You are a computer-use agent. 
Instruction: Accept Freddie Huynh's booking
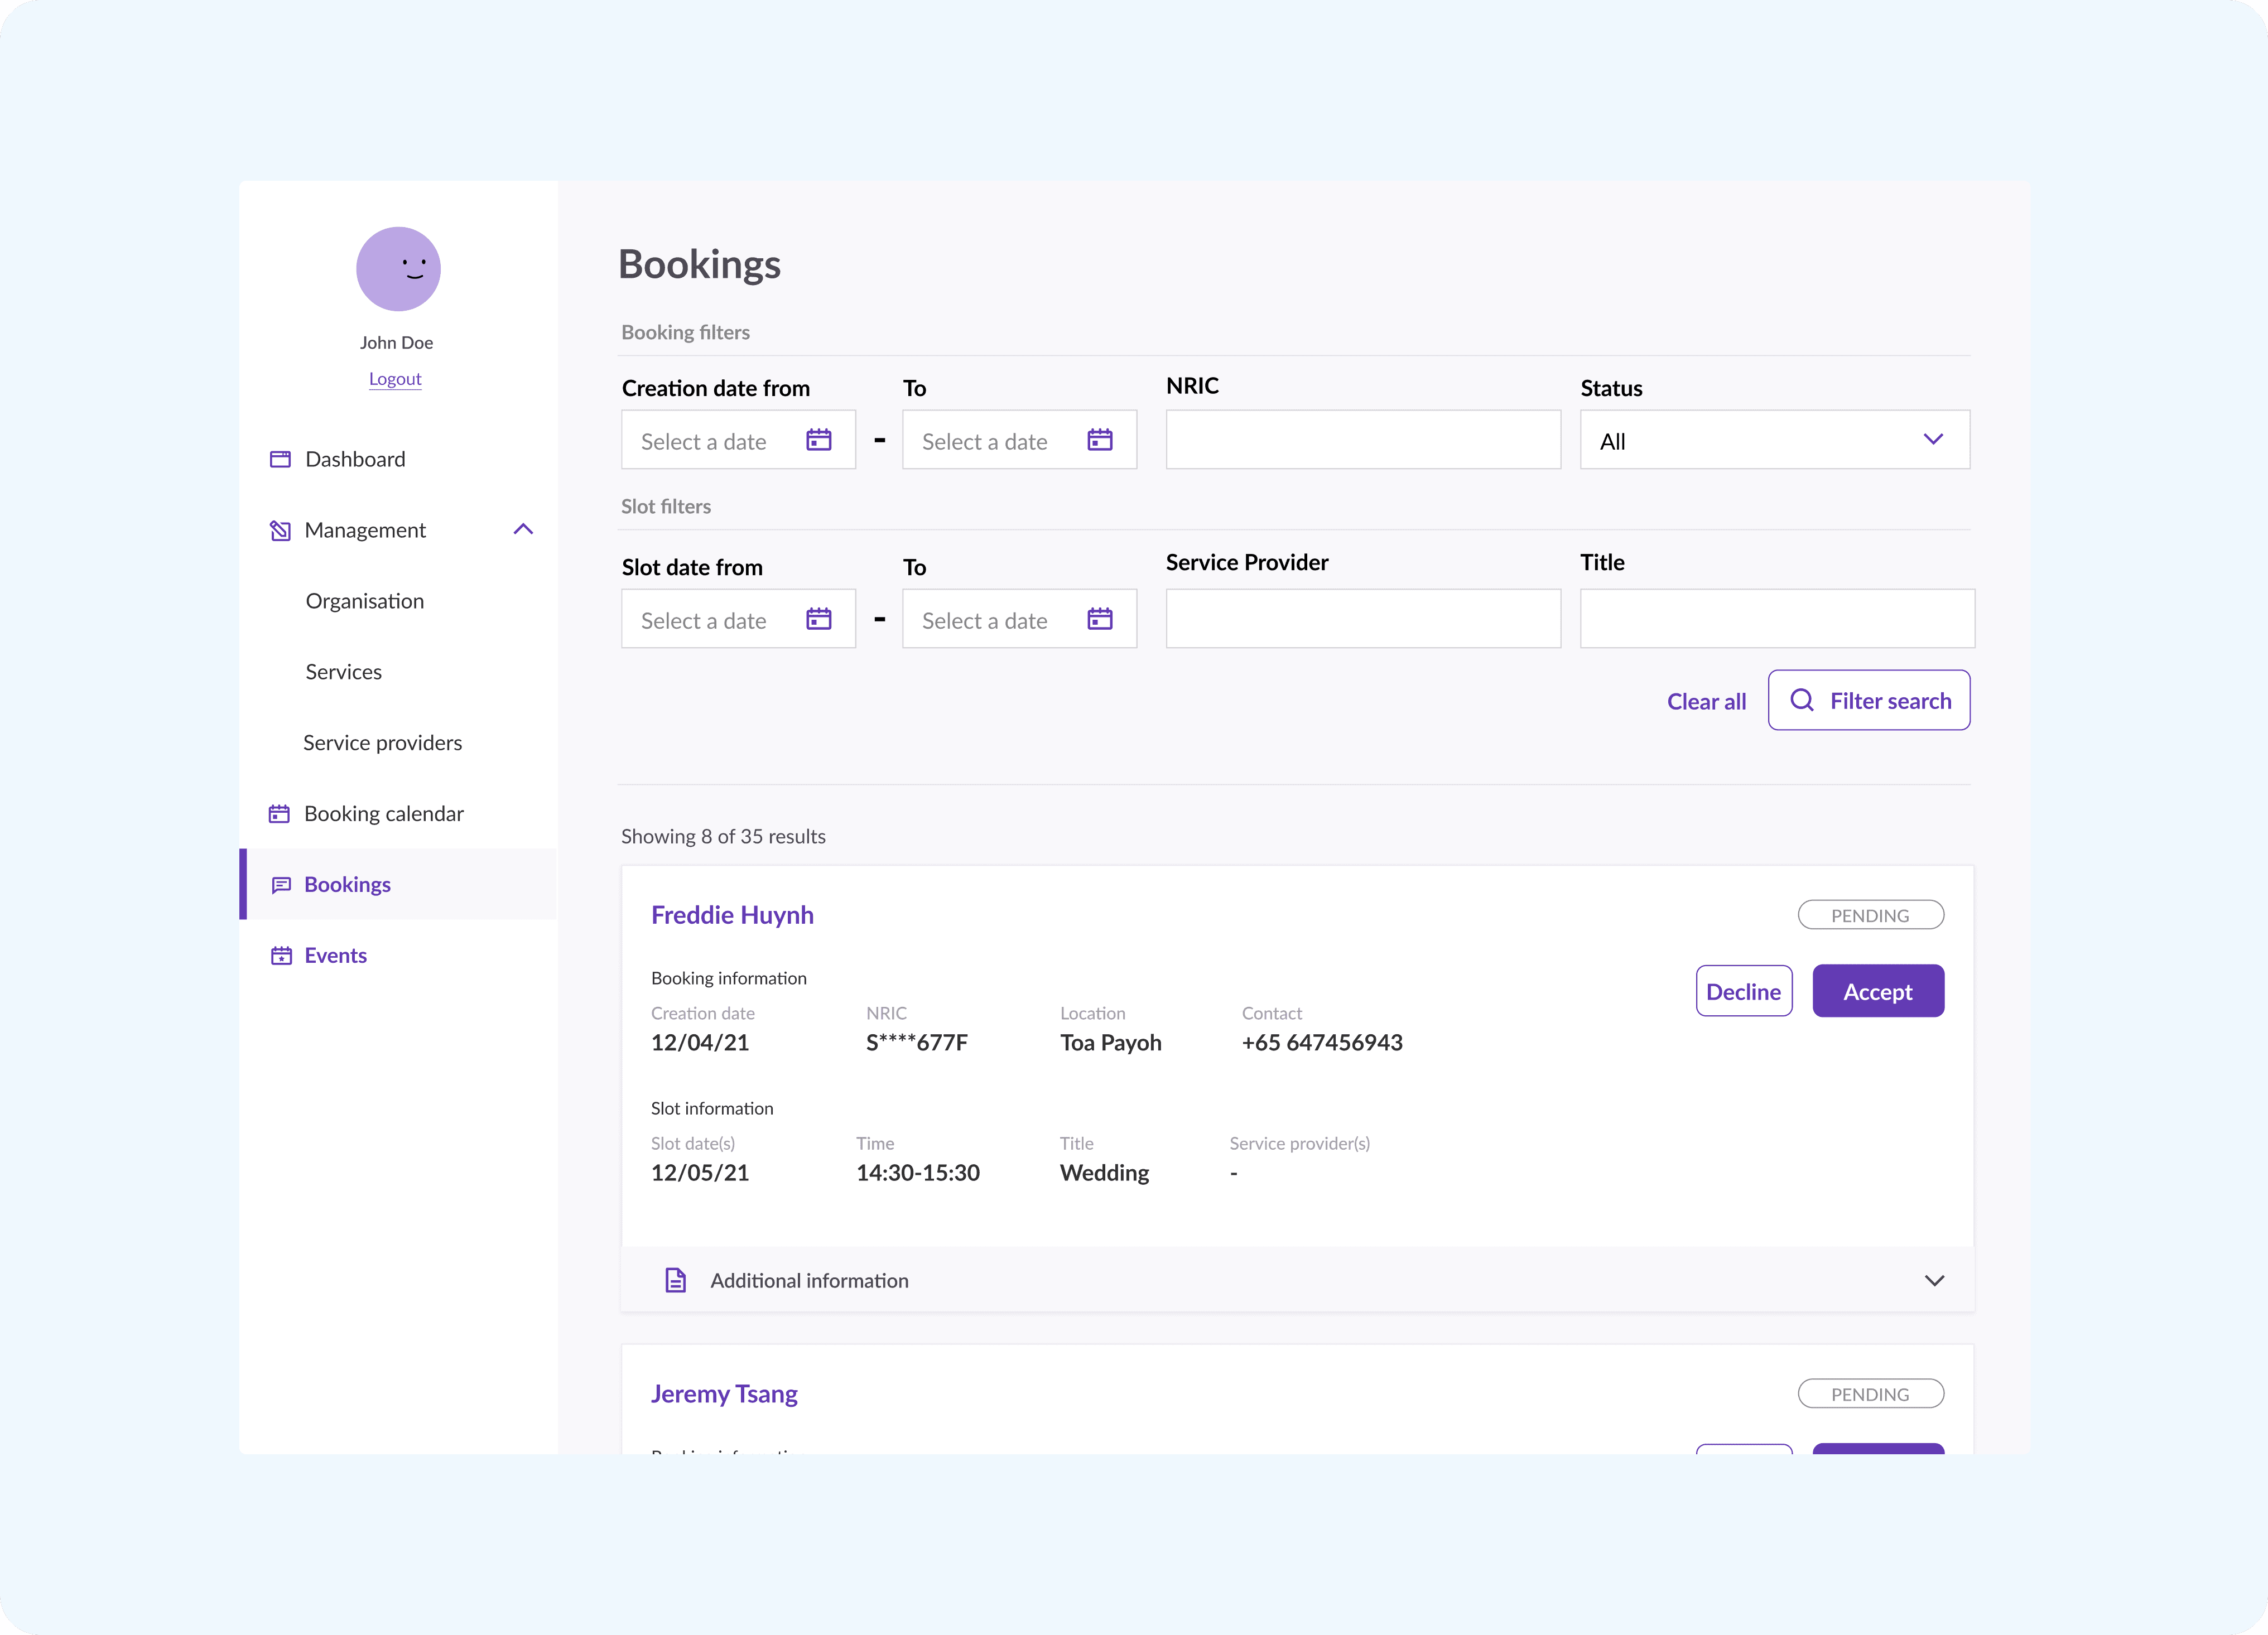[1877, 991]
